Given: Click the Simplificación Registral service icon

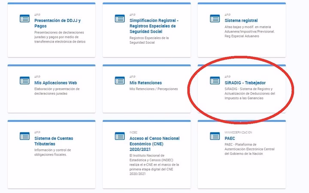Looking at the screenshot, I should [120, 18].
